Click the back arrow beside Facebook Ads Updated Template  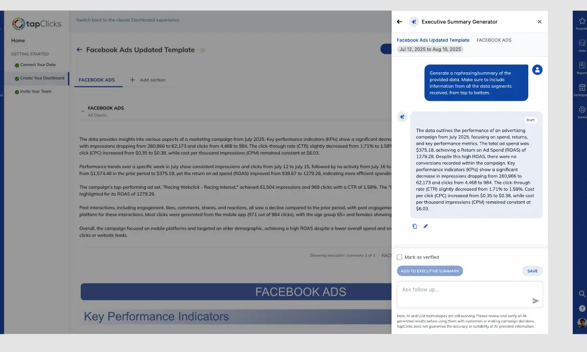coord(79,50)
